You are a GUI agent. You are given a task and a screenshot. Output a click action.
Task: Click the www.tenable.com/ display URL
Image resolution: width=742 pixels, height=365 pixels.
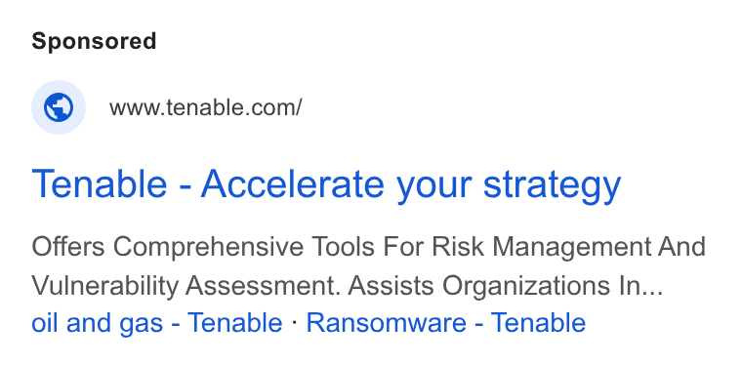pyautogui.click(x=205, y=107)
